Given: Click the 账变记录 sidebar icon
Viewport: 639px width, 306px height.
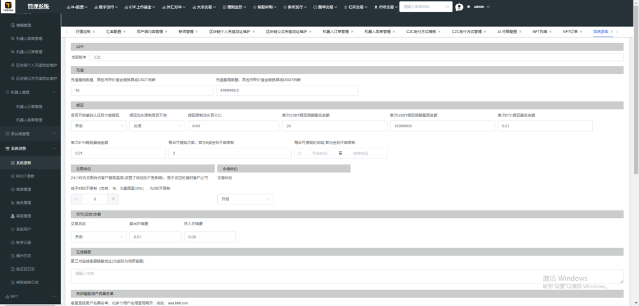Looking at the screenshot, I should (x=12, y=242).
